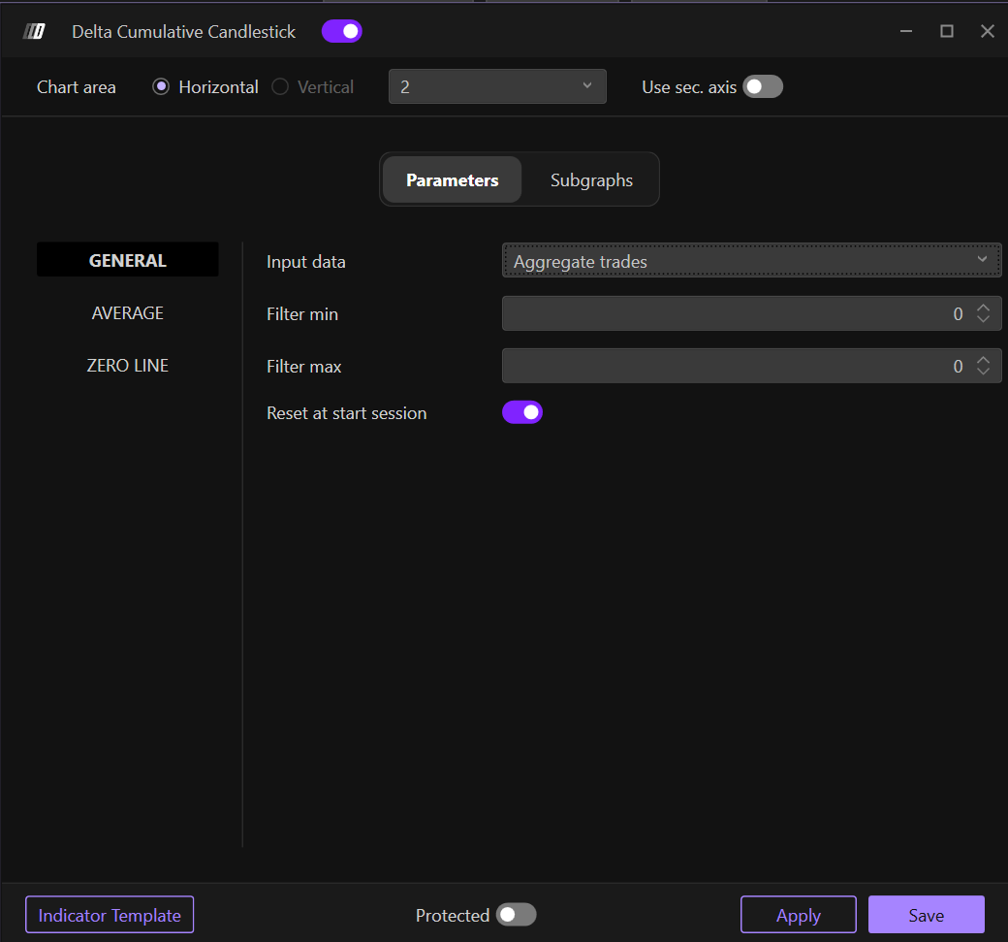Image resolution: width=1008 pixels, height=942 pixels.
Task: Open the GENERAL settings section
Action: pyautogui.click(x=127, y=260)
